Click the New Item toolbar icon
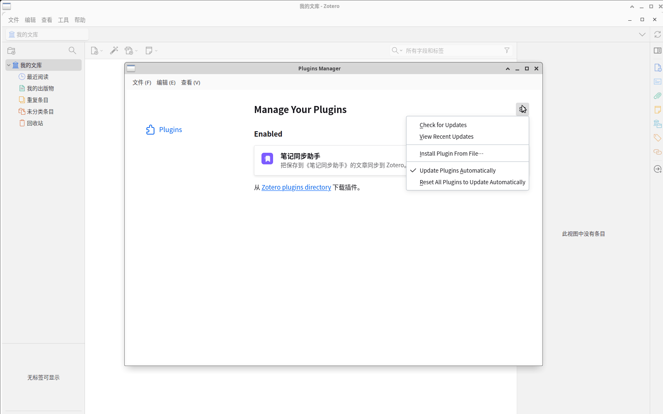 tap(94, 51)
